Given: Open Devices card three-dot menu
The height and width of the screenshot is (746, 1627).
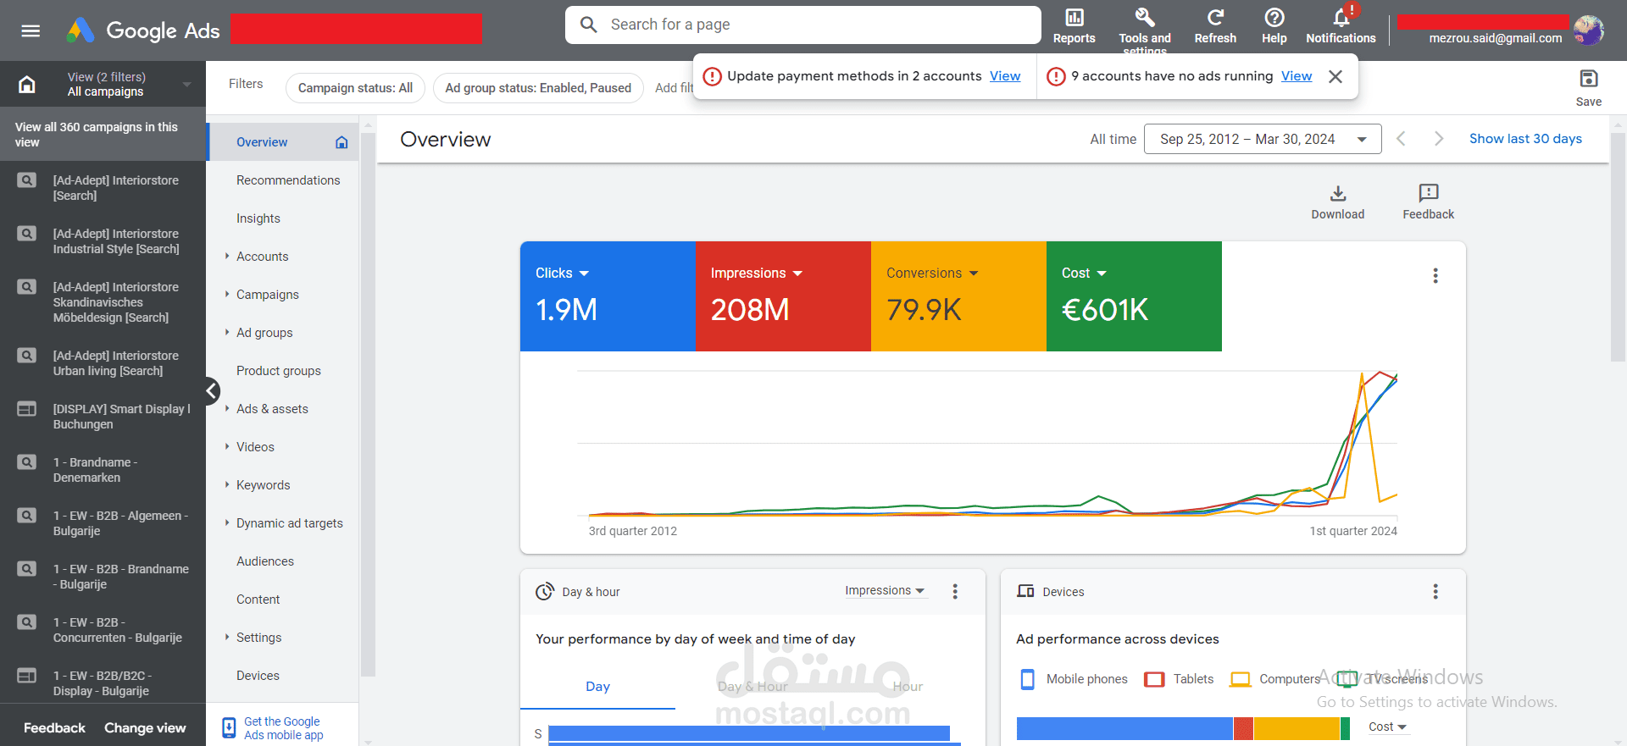Looking at the screenshot, I should click(1435, 592).
